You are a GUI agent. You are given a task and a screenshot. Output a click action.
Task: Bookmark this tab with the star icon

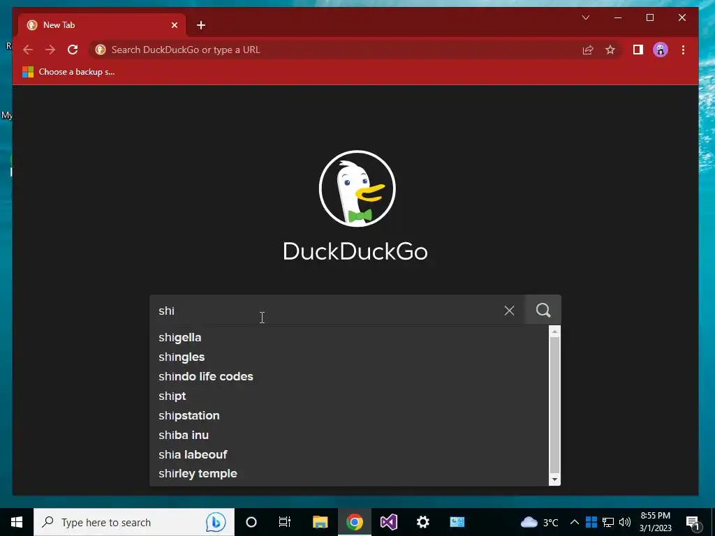coord(610,50)
